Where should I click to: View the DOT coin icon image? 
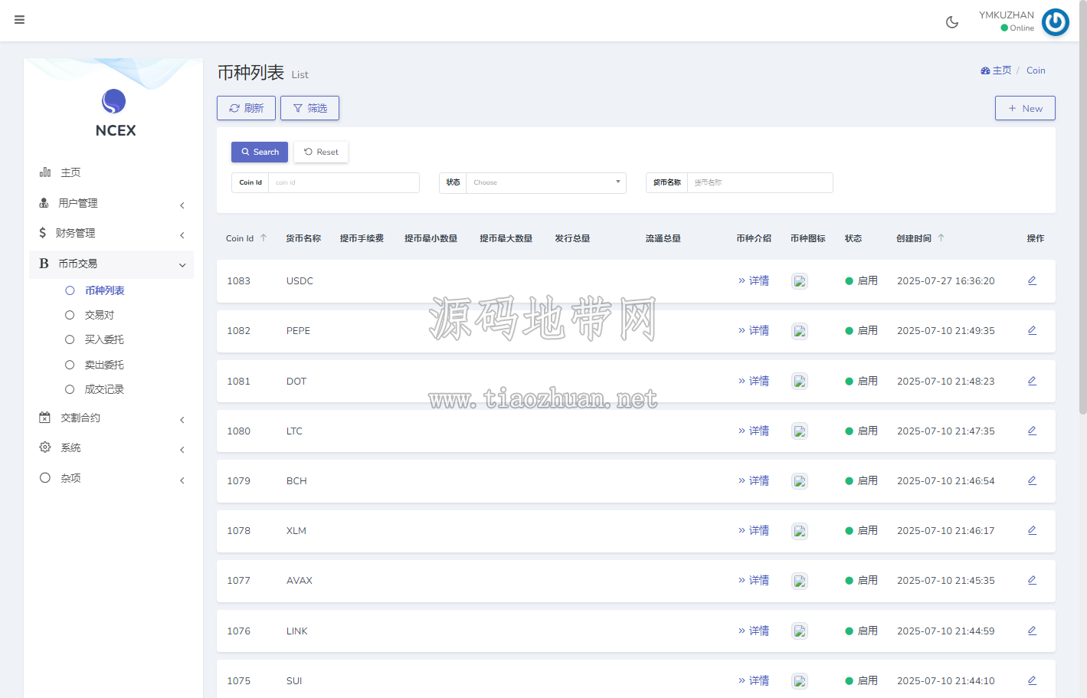pyautogui.click(x=800, y=382)
